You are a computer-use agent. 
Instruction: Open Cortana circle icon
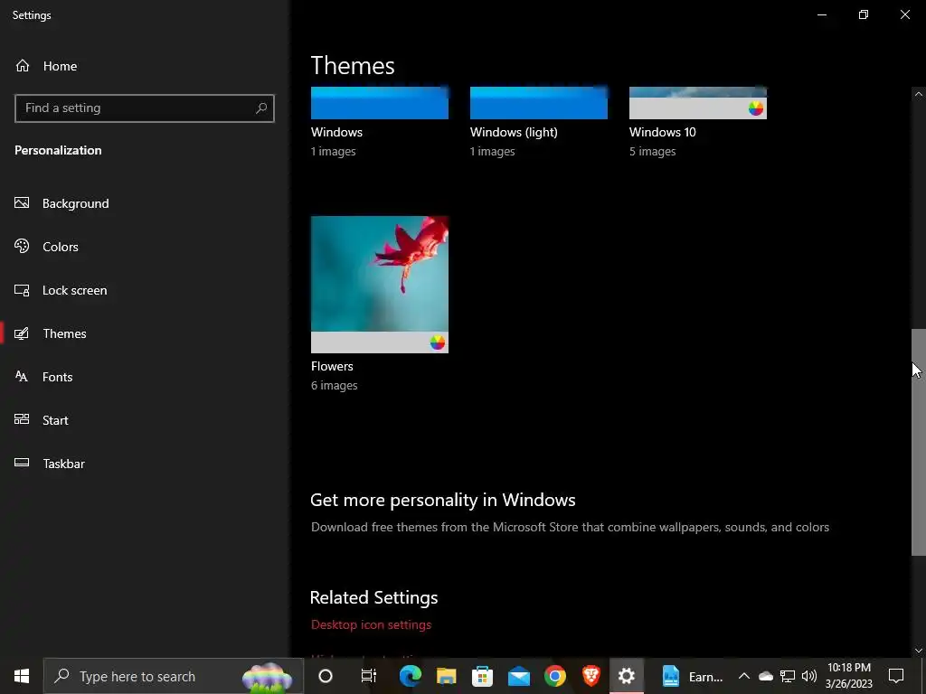[326, 676]
